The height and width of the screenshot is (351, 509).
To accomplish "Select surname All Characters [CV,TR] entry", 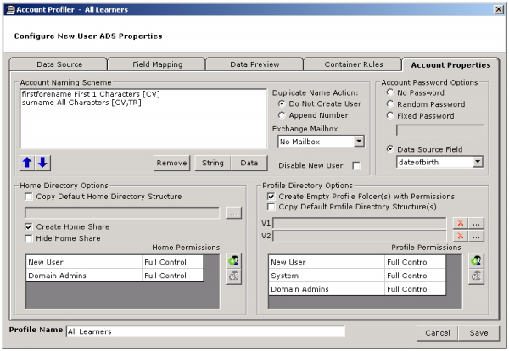I will pos(81,103).
